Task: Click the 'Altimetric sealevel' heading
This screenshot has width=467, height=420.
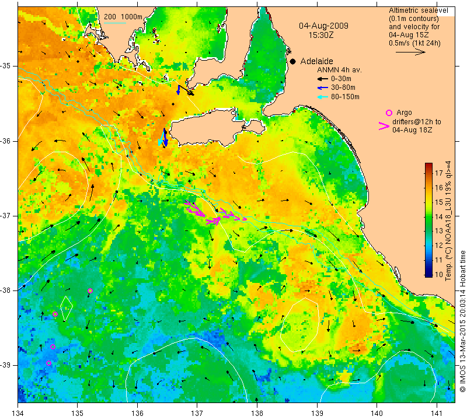Action: point(419,10)
